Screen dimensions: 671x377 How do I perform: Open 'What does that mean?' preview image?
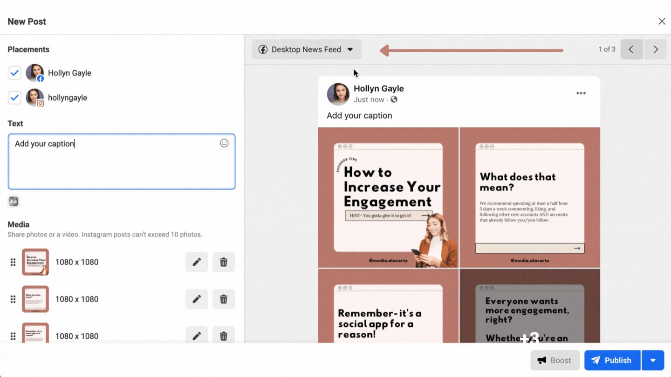[530, 197]
